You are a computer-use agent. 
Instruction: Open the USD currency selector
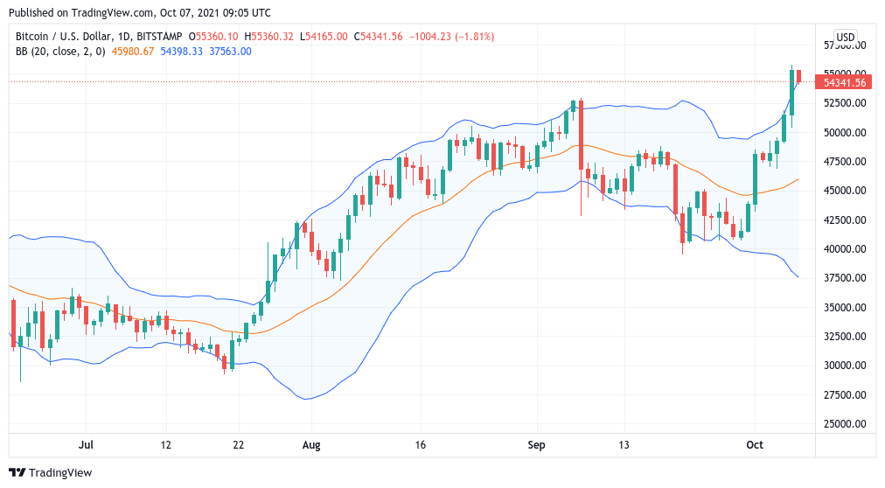pos(845,37)
